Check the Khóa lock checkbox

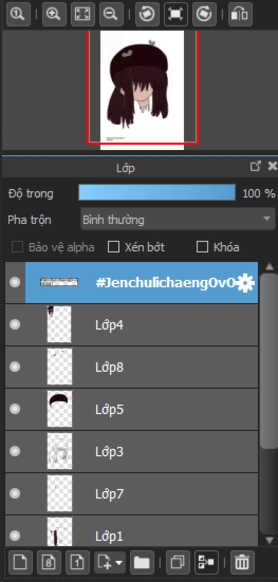coord(202,247)
